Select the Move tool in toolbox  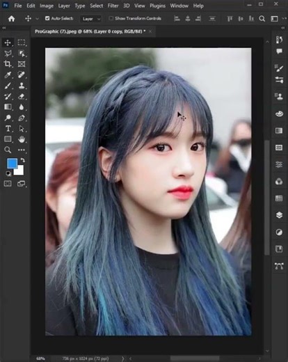8,42
